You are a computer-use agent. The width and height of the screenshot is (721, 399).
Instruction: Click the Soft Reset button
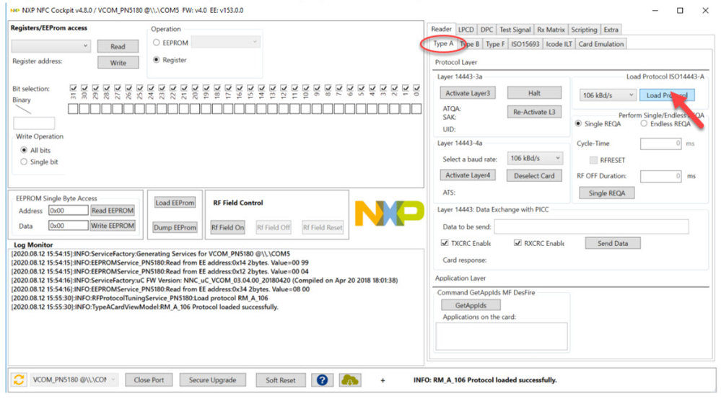(281, 380)
